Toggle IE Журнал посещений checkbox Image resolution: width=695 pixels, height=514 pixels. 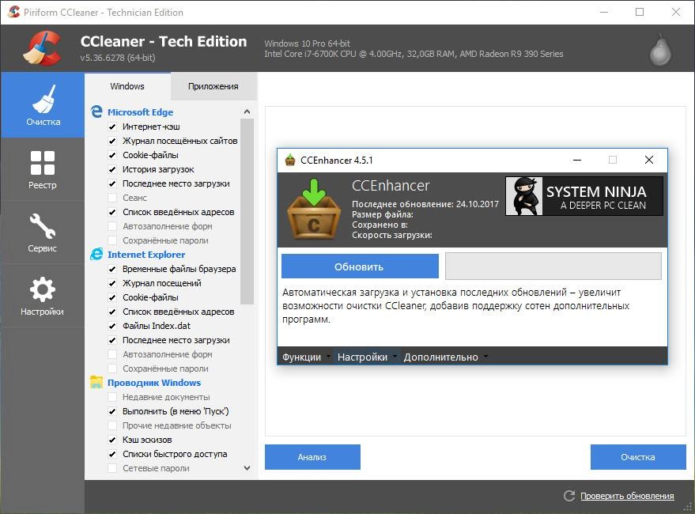click(112, 283)
